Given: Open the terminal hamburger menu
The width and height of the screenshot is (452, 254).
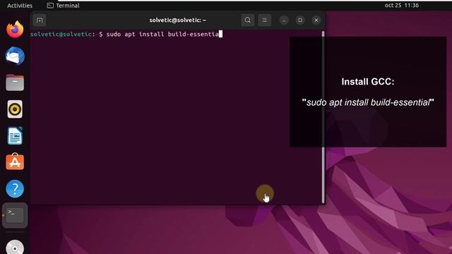Looking at the screenshot, I should pos(264,20).
